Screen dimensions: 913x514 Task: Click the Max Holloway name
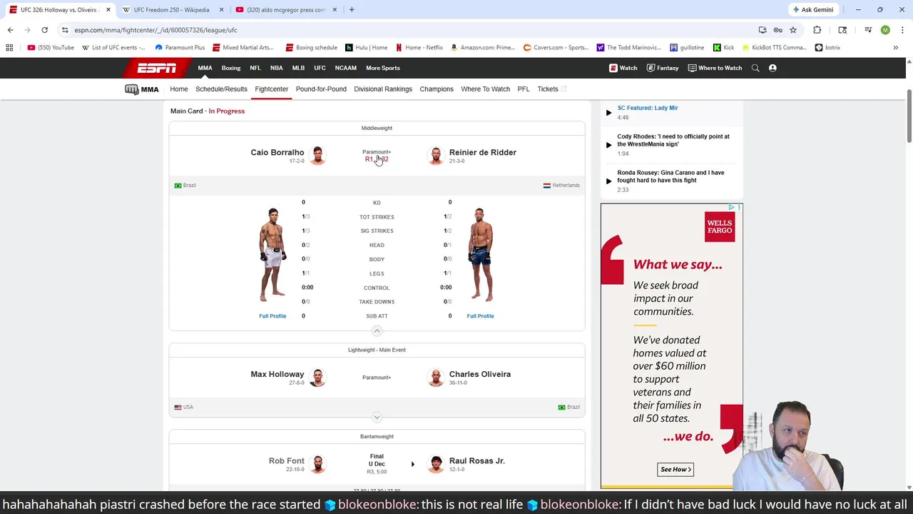[277, 374]
